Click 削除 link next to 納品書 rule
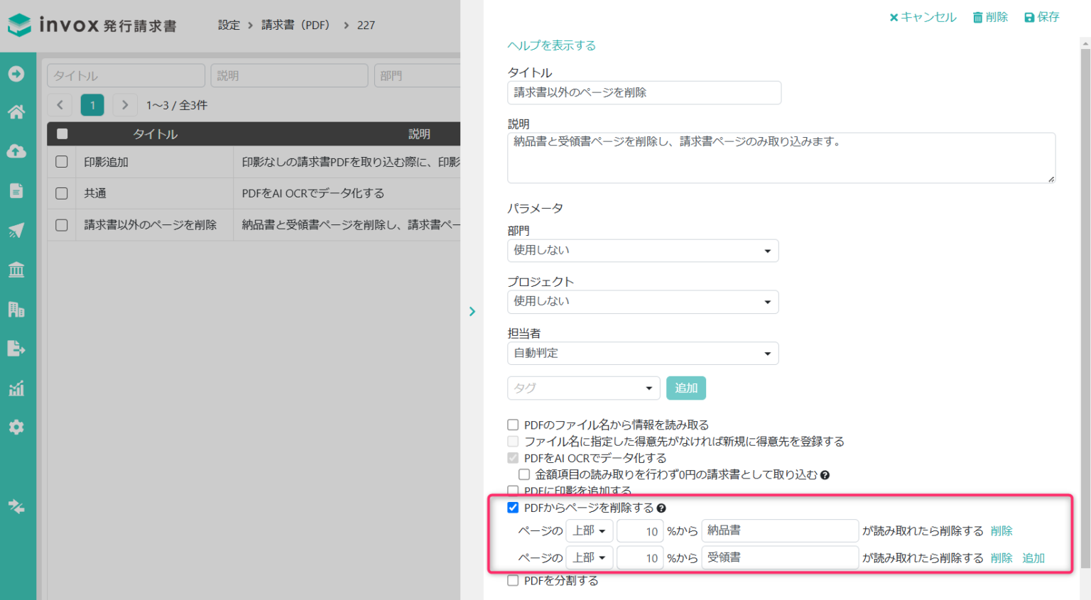Image resolution: width=1091 pixels, height=600 pixels. pyautogui.click(x=1001, y=530)
